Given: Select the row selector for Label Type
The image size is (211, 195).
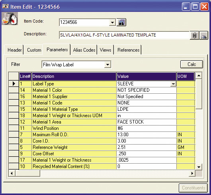Looking at the screenshot, I should pos(14,84).
